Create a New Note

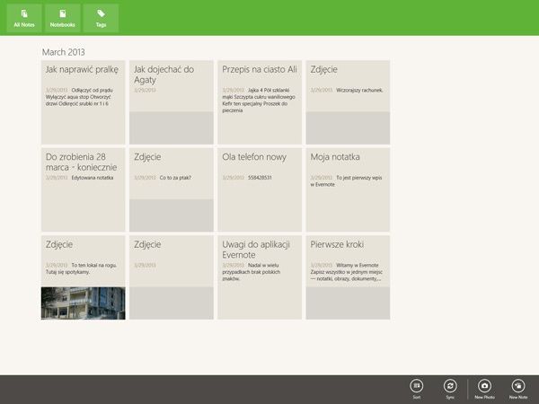click(x=518, y=389)
